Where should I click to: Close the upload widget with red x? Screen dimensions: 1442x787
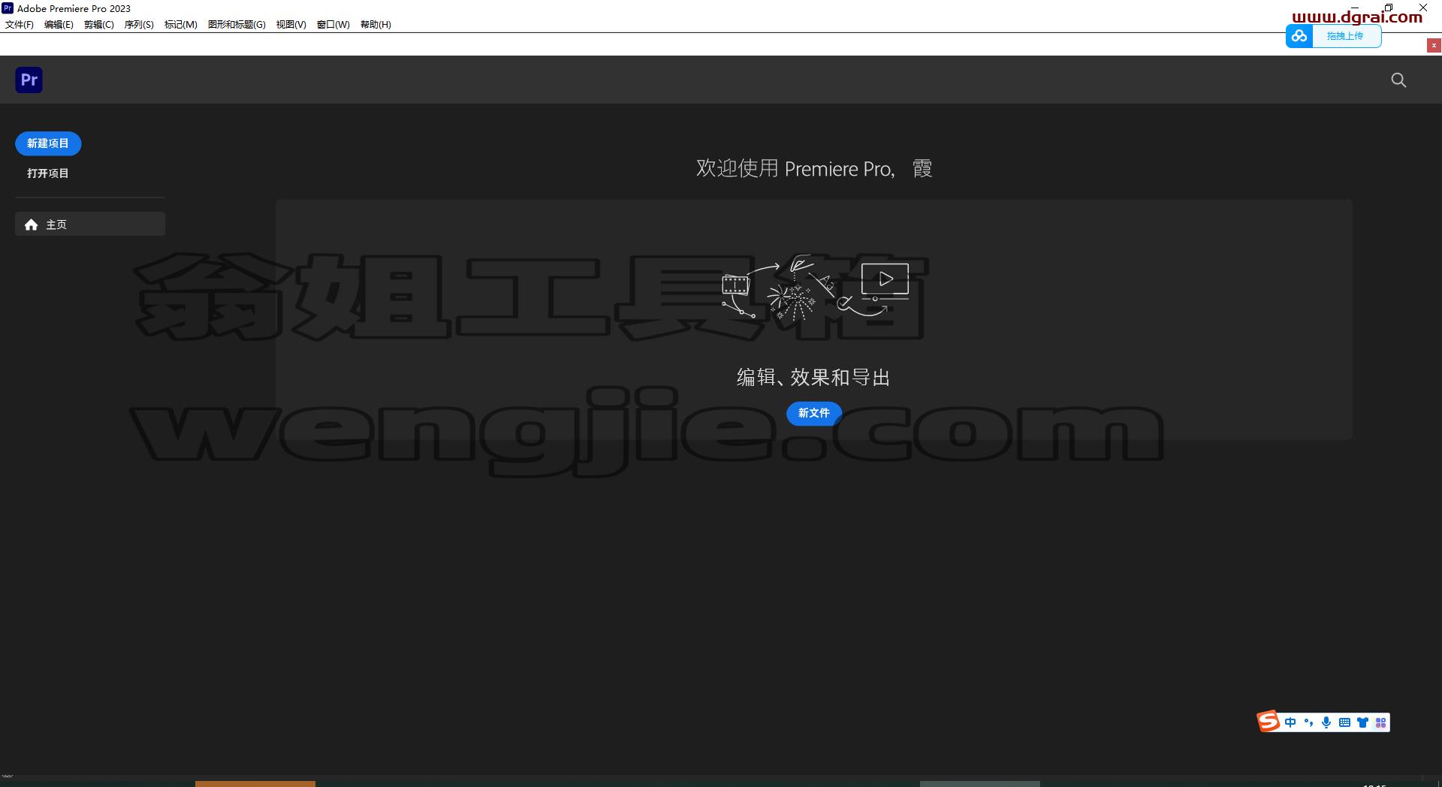[1434, 46]
